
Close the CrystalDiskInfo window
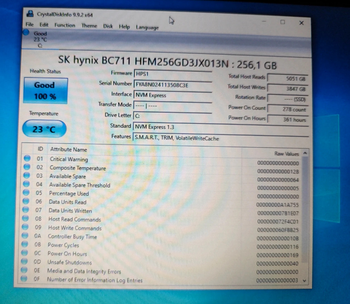tap(302, 23)
